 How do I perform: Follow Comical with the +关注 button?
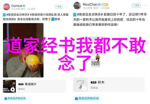[x=59, y=7]
